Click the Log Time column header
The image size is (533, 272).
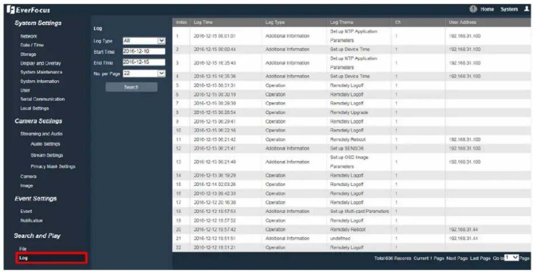203,22
